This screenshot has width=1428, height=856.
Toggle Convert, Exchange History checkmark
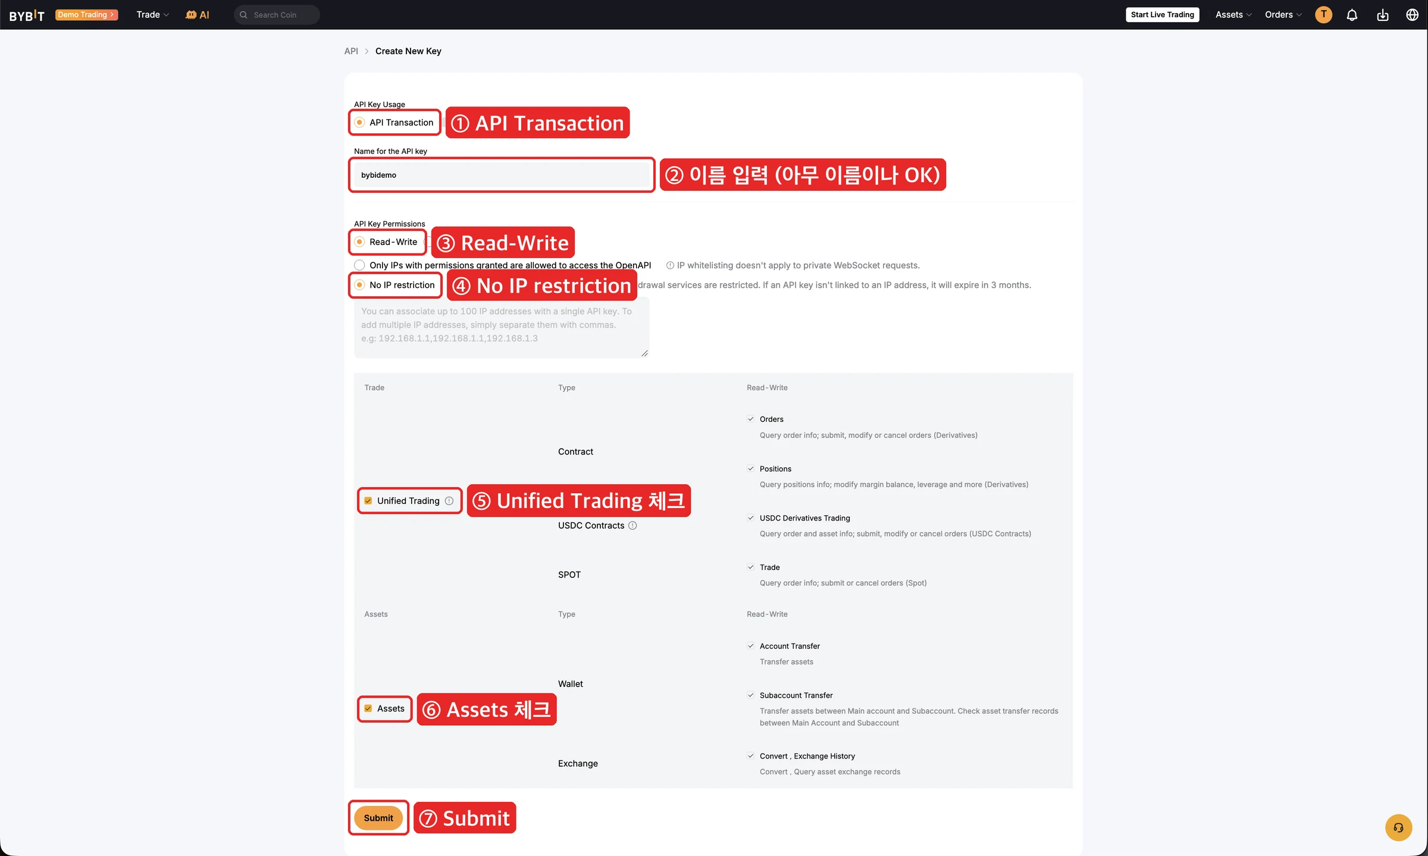751,756
